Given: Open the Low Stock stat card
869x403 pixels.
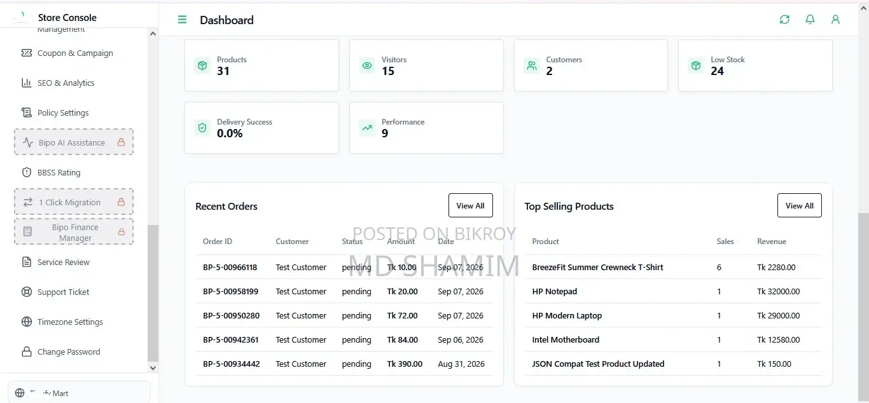Looking at the screenshot, I should tap(755, 65).
